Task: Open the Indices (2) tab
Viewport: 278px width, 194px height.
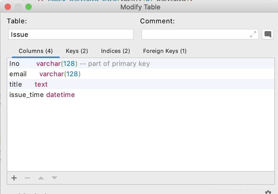Action: click(x=115, y=51)
